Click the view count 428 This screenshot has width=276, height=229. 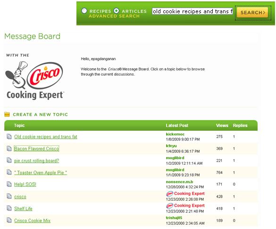(219, 197)
